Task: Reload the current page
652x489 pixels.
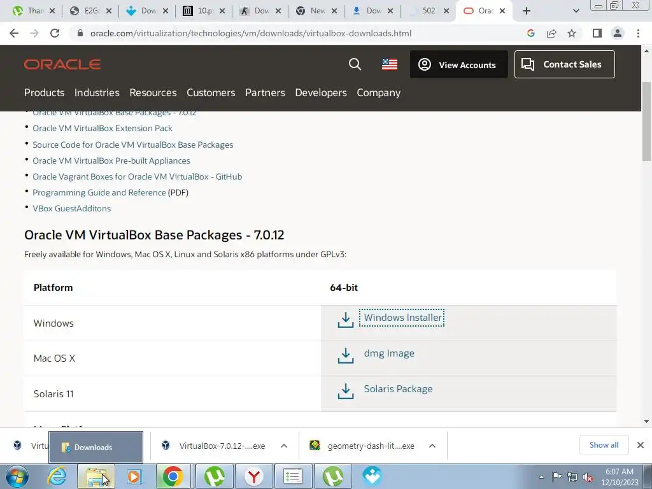Action: 55,33
